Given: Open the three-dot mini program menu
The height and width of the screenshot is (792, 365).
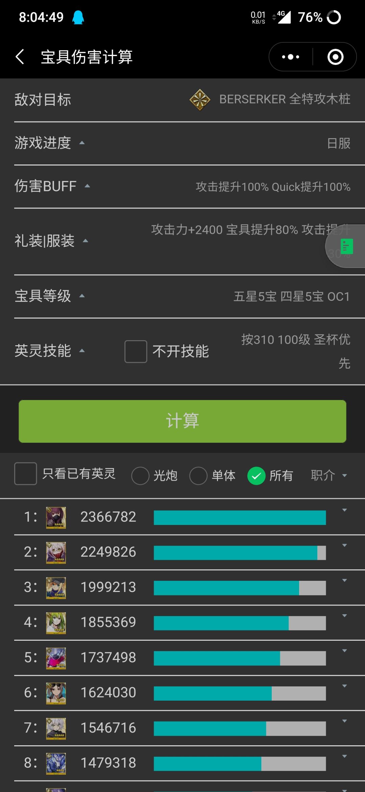Looking at the screenshot, I should [x=291, y=57].
